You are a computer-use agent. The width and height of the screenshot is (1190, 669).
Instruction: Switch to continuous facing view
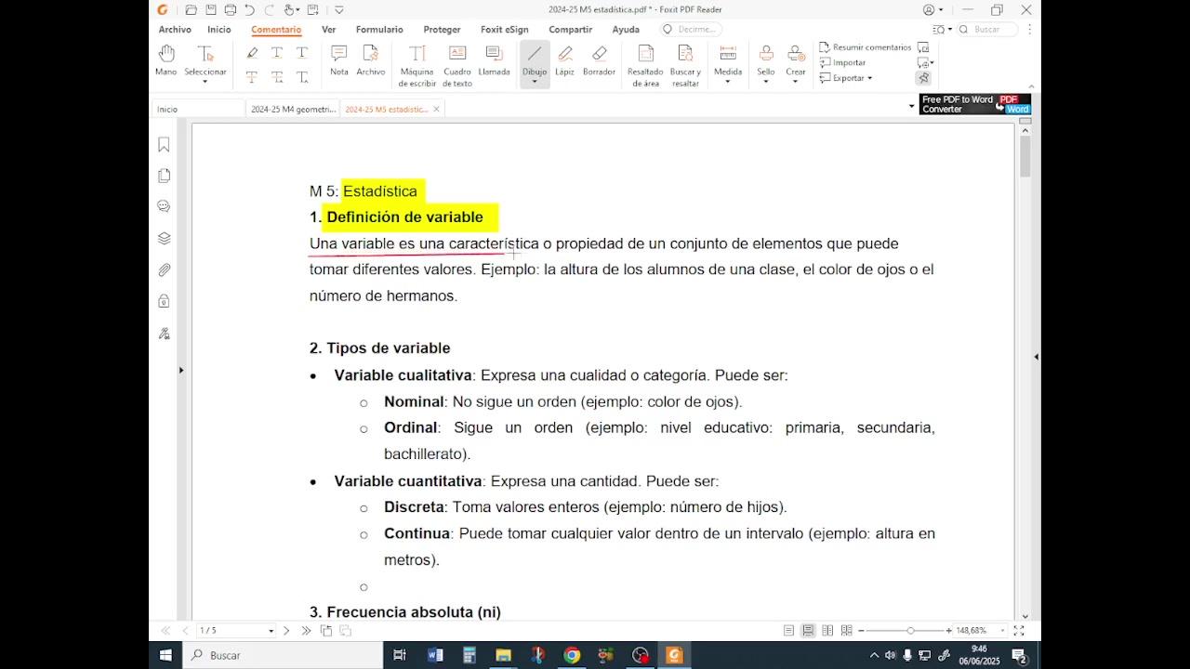pos(846,631)
